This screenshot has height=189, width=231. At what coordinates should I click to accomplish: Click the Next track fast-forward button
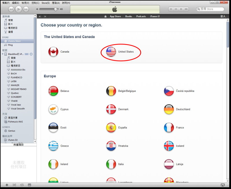(26, 9)
